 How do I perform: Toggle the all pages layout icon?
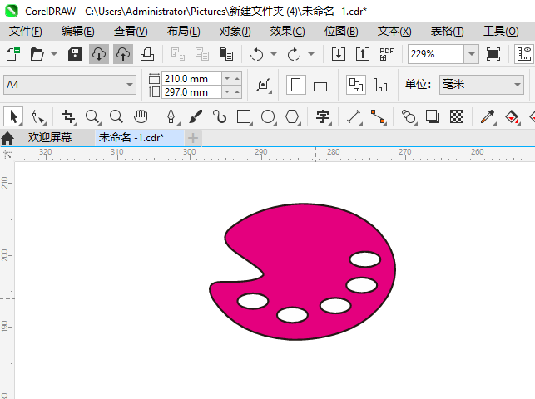click(356, 85)
